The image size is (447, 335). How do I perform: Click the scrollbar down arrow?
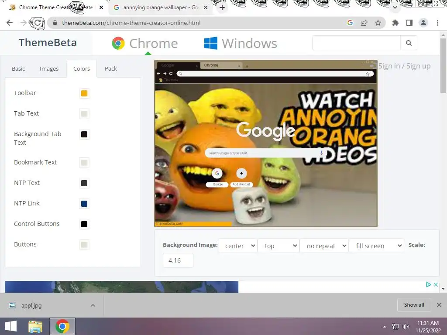click(x=443, y=289)
